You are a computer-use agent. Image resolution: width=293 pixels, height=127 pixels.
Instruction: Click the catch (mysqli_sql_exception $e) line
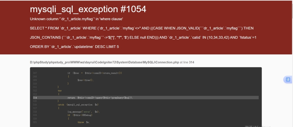[78, 105]
